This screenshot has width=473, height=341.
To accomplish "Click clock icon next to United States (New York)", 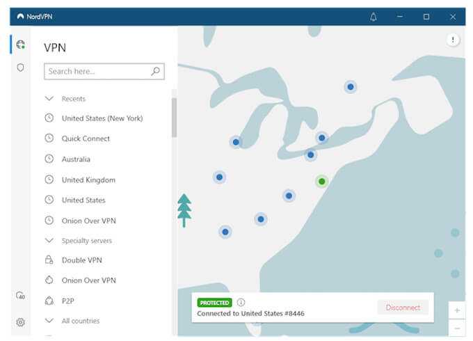I will coord(49,118).
